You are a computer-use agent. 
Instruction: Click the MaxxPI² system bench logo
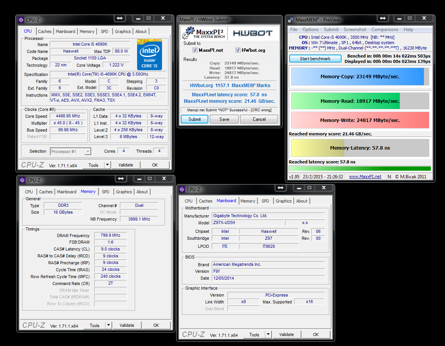203,33
